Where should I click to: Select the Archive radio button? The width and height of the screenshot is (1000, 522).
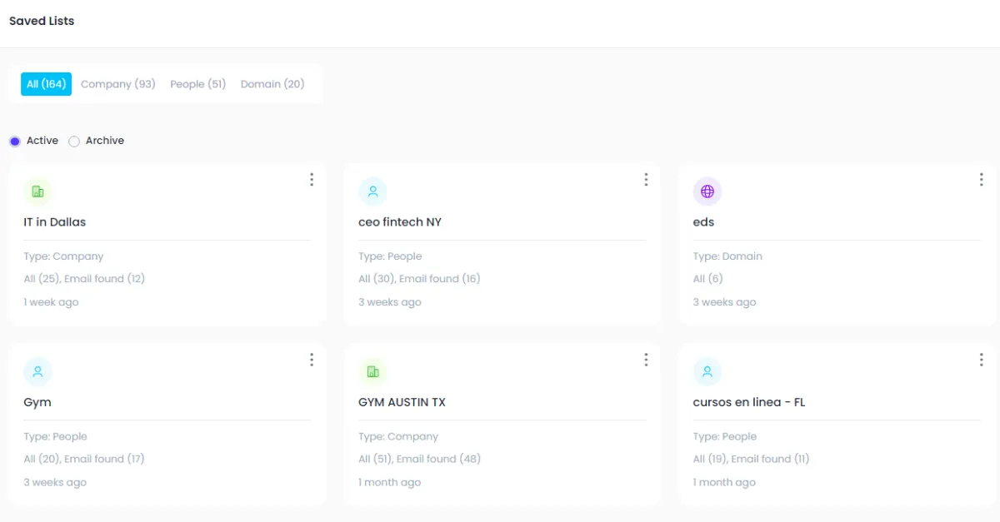(74, 142)
